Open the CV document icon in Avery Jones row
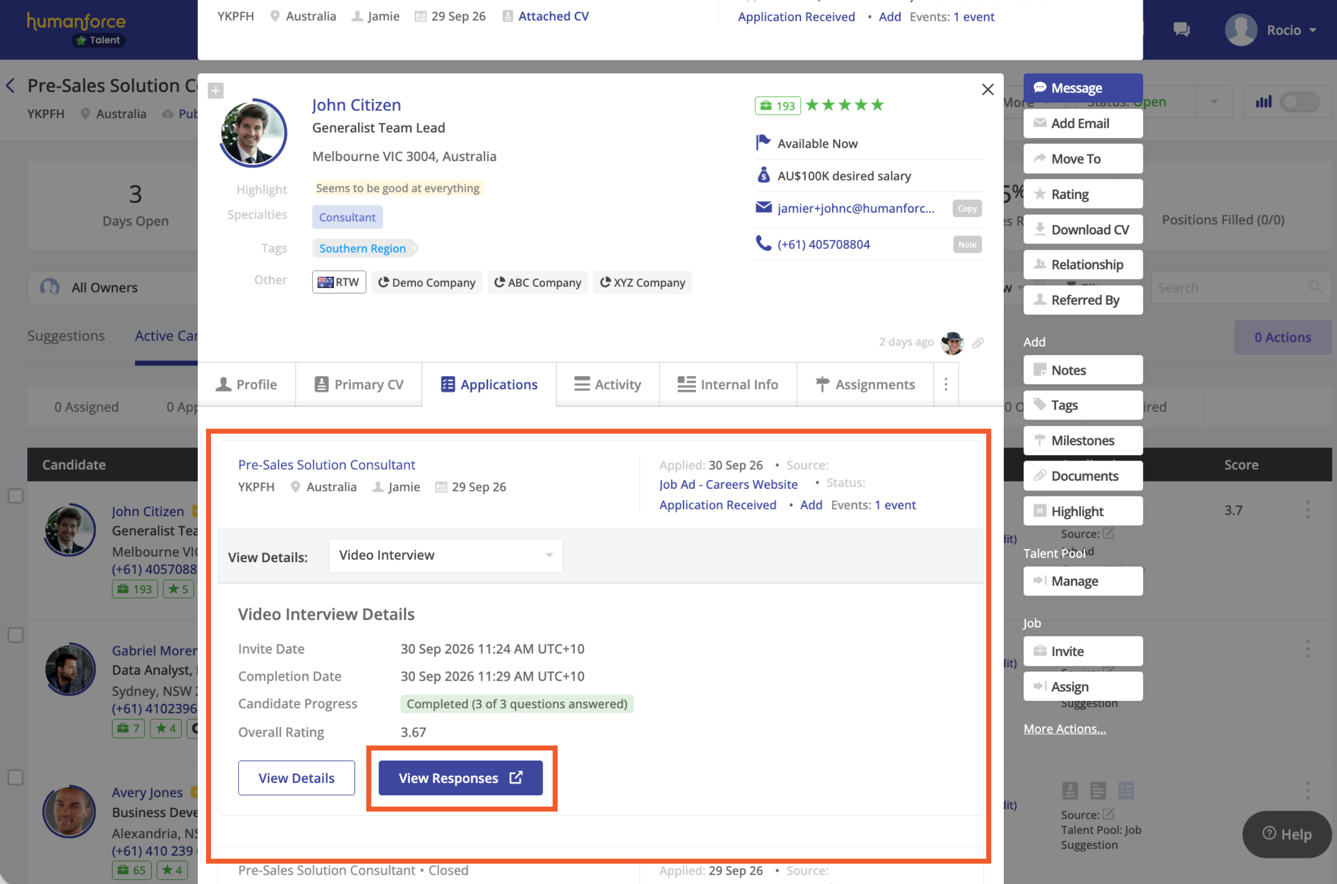Image resolution: width=1337 pixels, height=884 pixels. coord(1070,790)
